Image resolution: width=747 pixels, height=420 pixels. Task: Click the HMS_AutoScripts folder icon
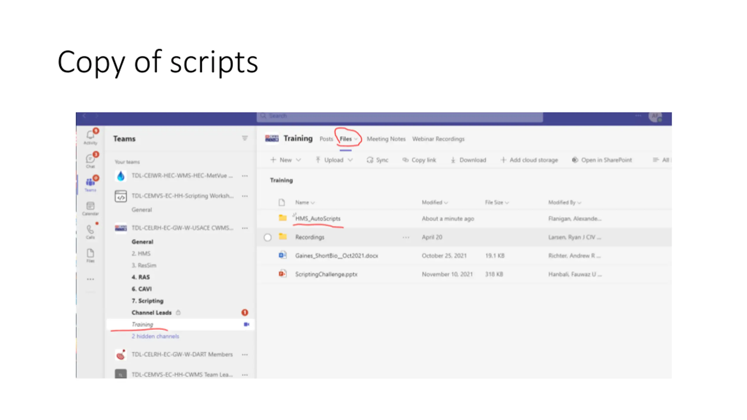[x=282, y=218]
